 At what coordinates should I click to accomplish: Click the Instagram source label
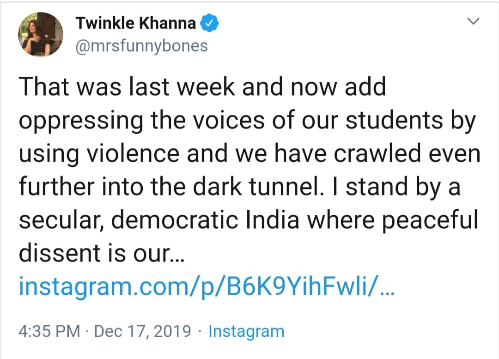(x=246, y=331)
